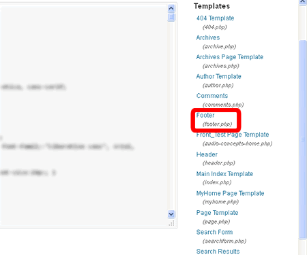Open the Front_Test Page Template link
The height and width of the screenshot is (255, 307).
tap(233, 135)
